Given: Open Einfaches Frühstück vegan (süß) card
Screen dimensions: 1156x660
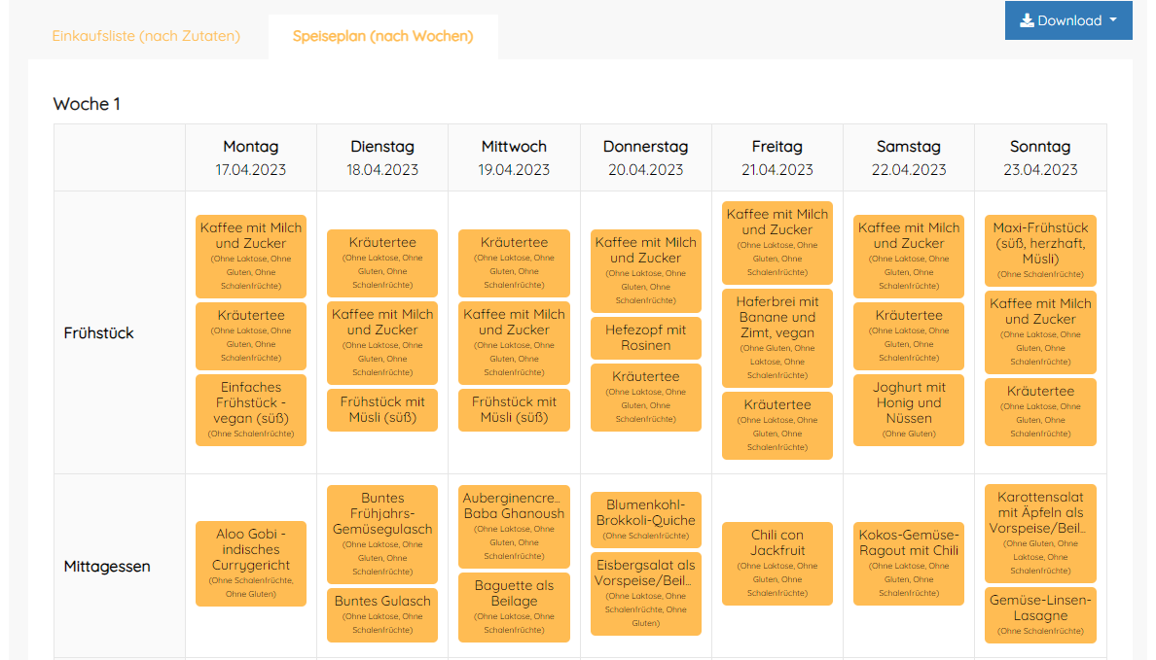Looking at the screenshot, I should (251, 409).
